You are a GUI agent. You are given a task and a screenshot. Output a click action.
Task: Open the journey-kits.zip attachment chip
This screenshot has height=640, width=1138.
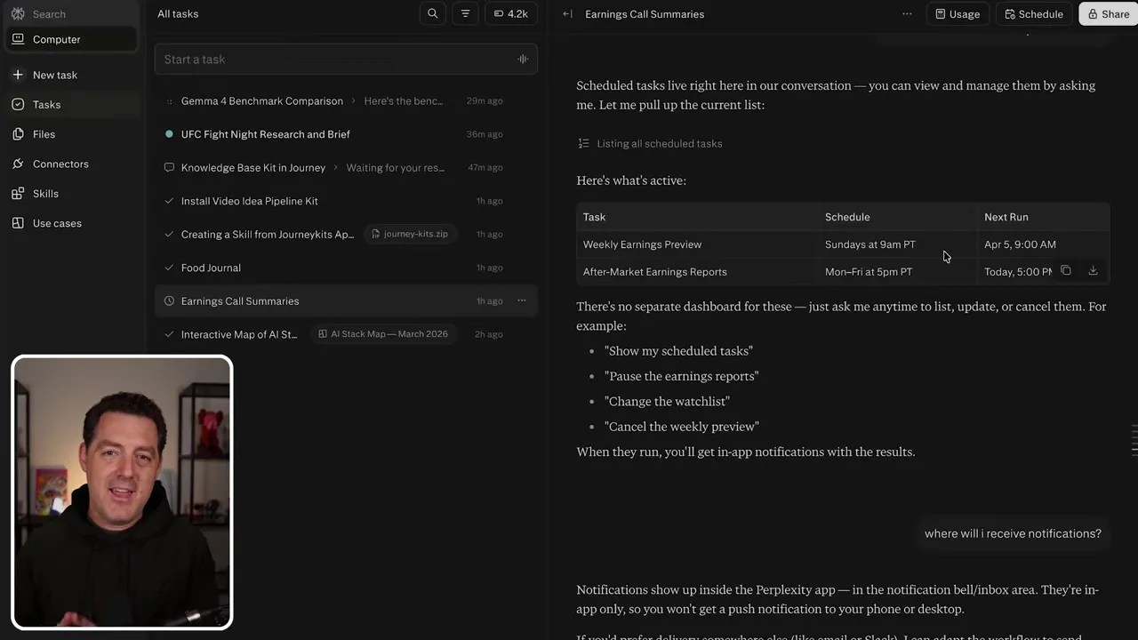click(x=409, y=234)
